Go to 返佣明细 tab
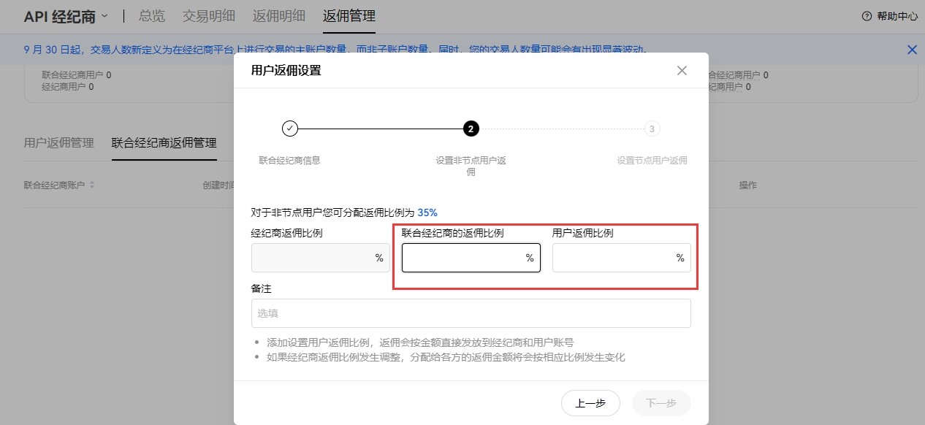925x425 pixels. click(x=278, y=16)
